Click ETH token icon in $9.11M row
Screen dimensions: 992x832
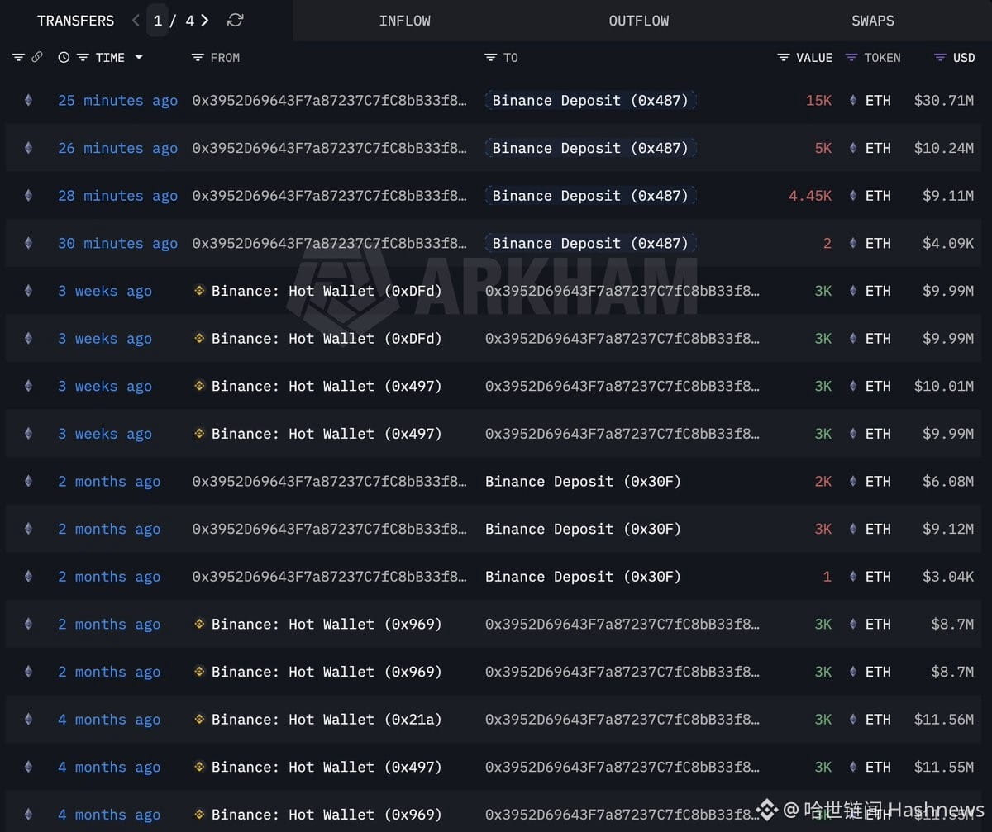(853, 196)
